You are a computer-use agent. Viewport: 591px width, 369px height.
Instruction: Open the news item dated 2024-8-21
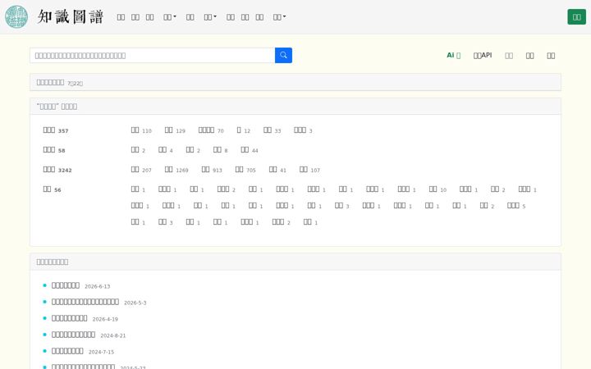pos(74,335)
